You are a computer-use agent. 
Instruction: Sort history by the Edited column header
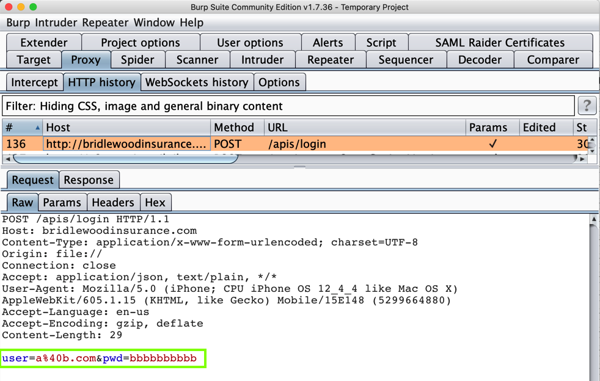click(546, 128)
